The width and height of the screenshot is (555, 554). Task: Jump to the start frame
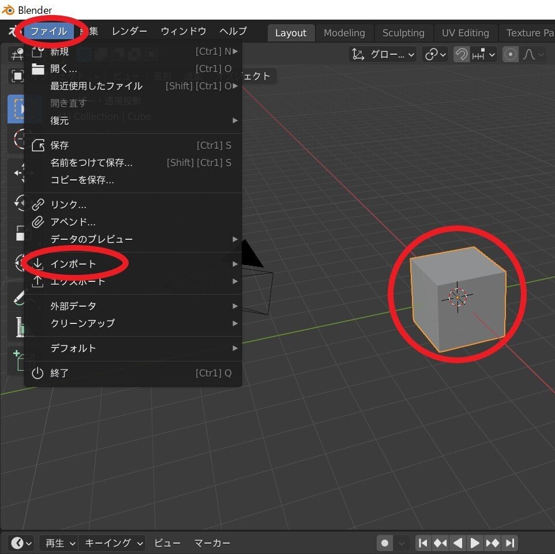pos(423,542)
